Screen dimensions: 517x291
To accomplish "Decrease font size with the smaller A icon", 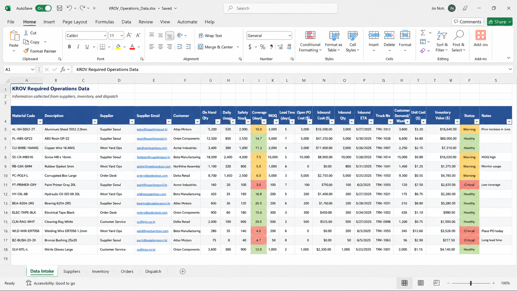I will [138, 35].
